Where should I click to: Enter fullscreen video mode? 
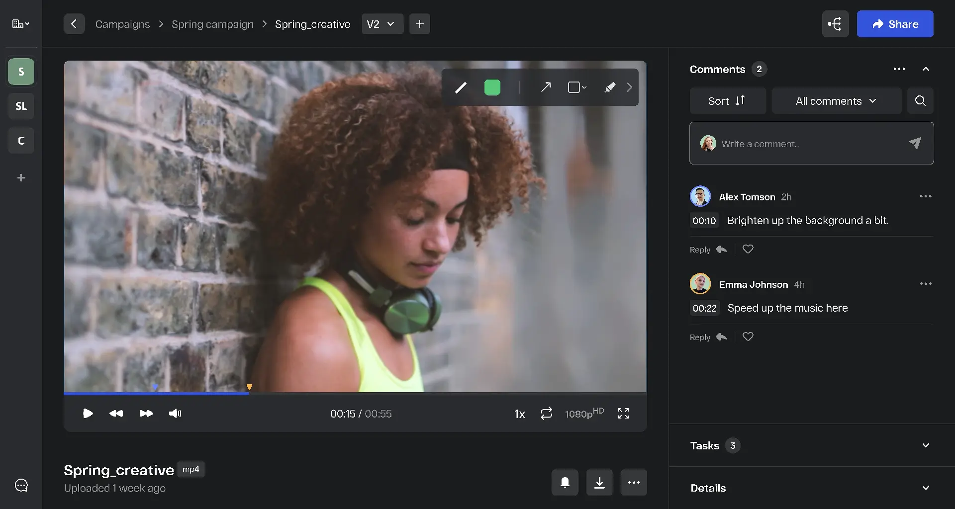pyautogui.click(x=623, y=414)
